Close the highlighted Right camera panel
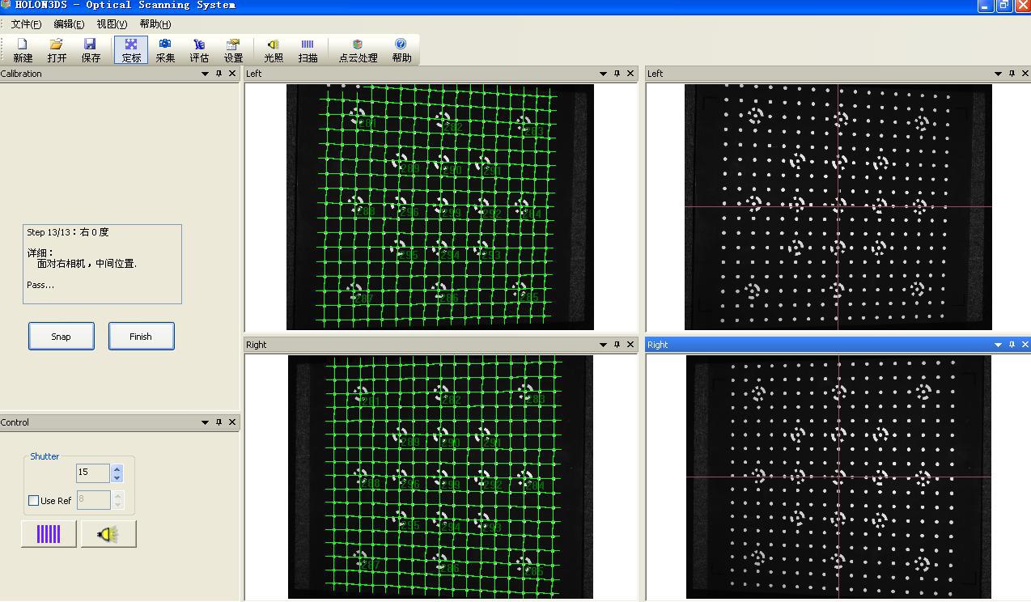 [x=1025, y=345]
